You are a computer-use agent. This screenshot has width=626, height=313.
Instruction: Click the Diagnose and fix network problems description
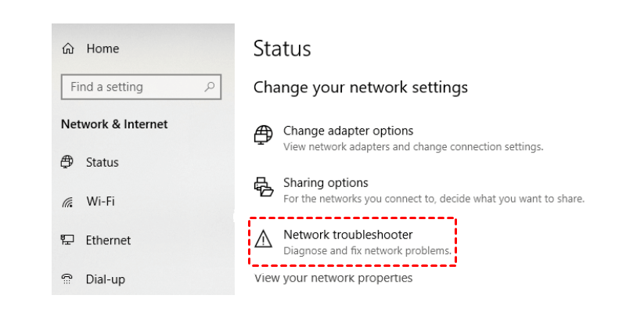coord(367,251)
